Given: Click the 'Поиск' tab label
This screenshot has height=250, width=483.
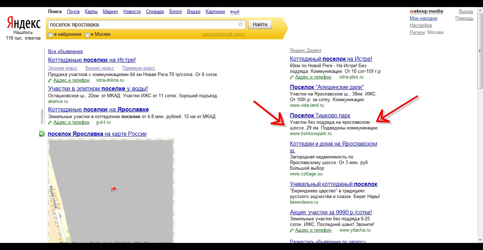Looking at the screenshot, I should (x=55, y=11).
